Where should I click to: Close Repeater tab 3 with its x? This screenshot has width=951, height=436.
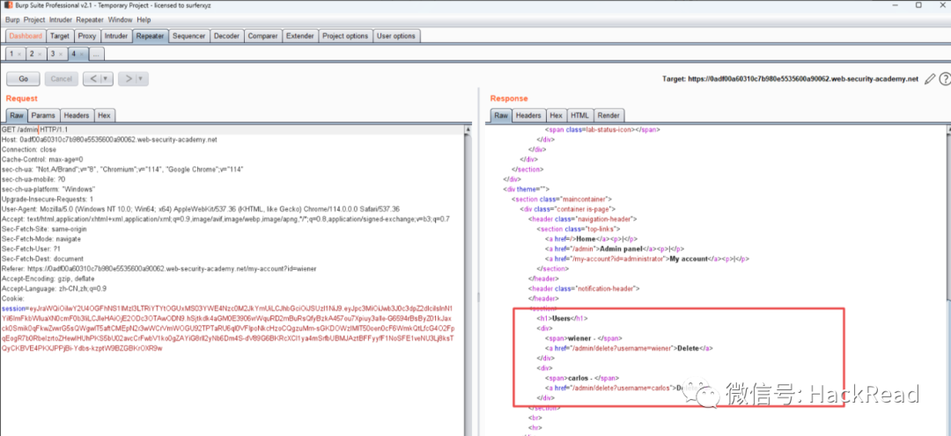click(61, 54)
